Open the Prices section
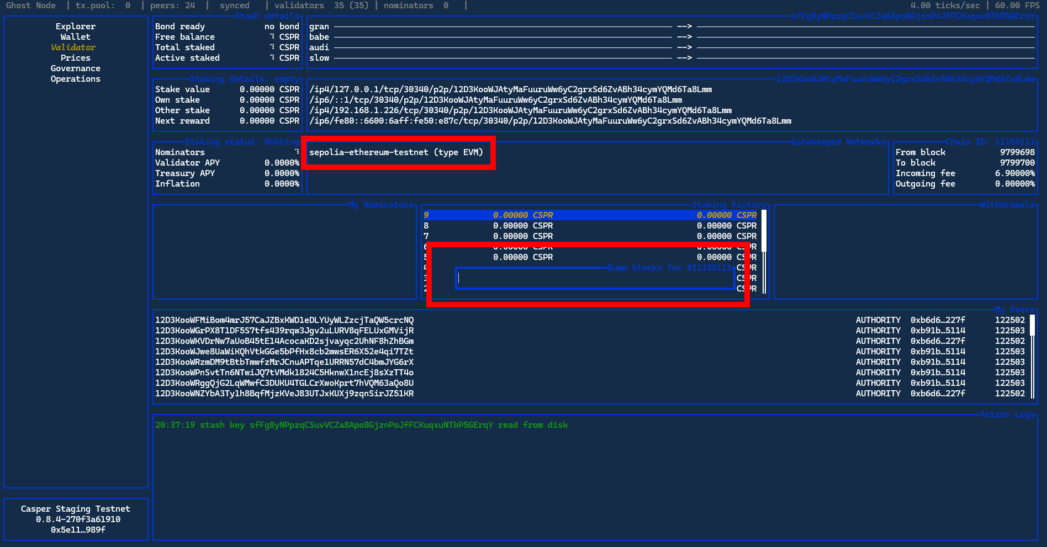The image size is (1047, 547). click(75, 57)
